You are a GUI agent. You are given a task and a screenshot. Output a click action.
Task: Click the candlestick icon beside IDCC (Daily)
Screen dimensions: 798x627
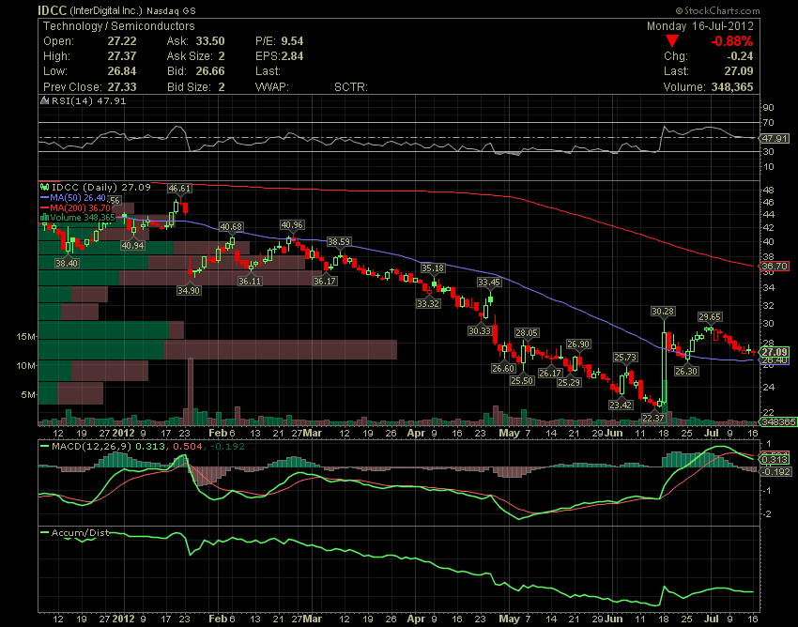(45, 188)
